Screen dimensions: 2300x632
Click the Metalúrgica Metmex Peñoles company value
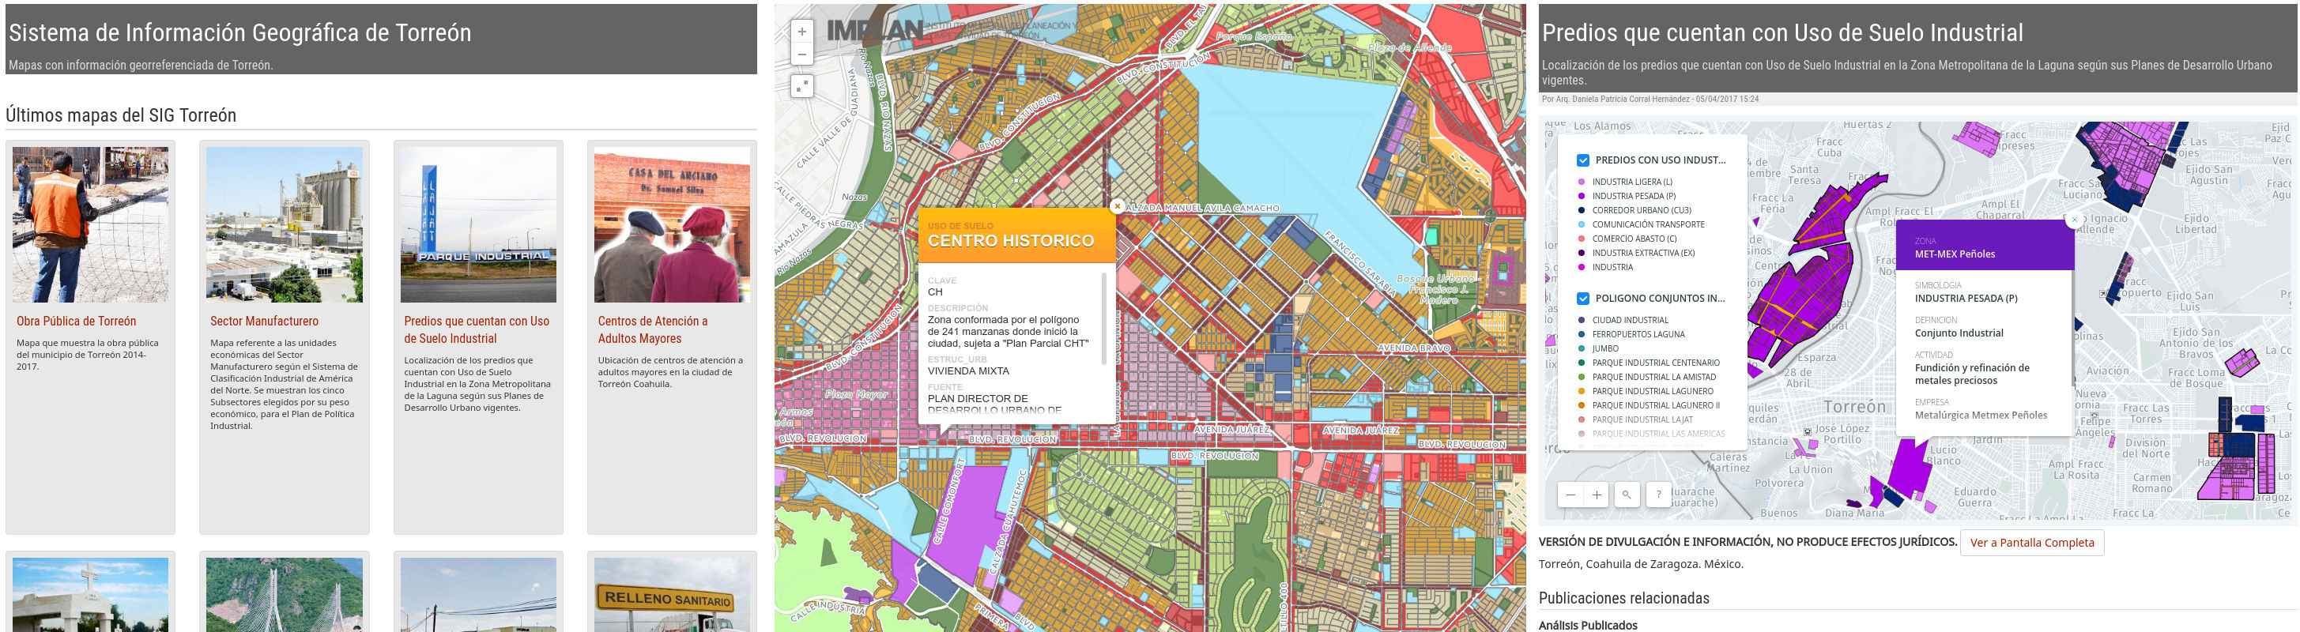(1981, 415)
